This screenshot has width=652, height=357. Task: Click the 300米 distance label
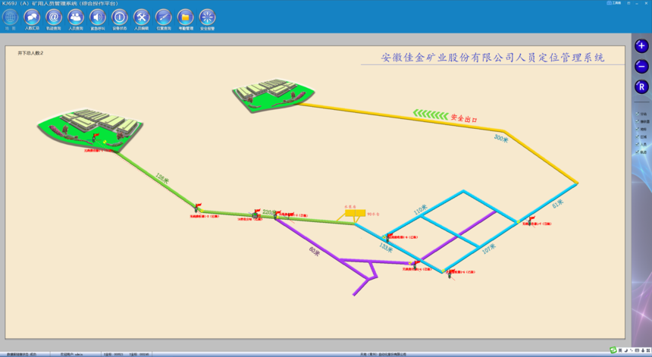click(x=501, y=139)
